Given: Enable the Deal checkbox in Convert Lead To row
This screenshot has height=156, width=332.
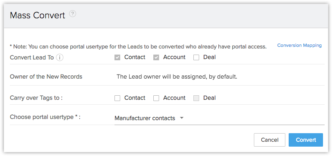Looking at the screenshot, I should [196, 57].
